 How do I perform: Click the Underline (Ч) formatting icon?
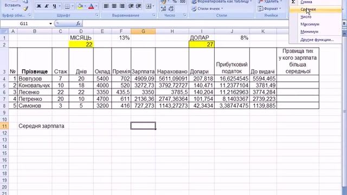pyautogui.click(x=54, y=6)
